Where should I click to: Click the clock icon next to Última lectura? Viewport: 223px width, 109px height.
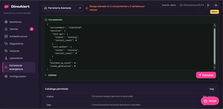(x=181, y=5)
